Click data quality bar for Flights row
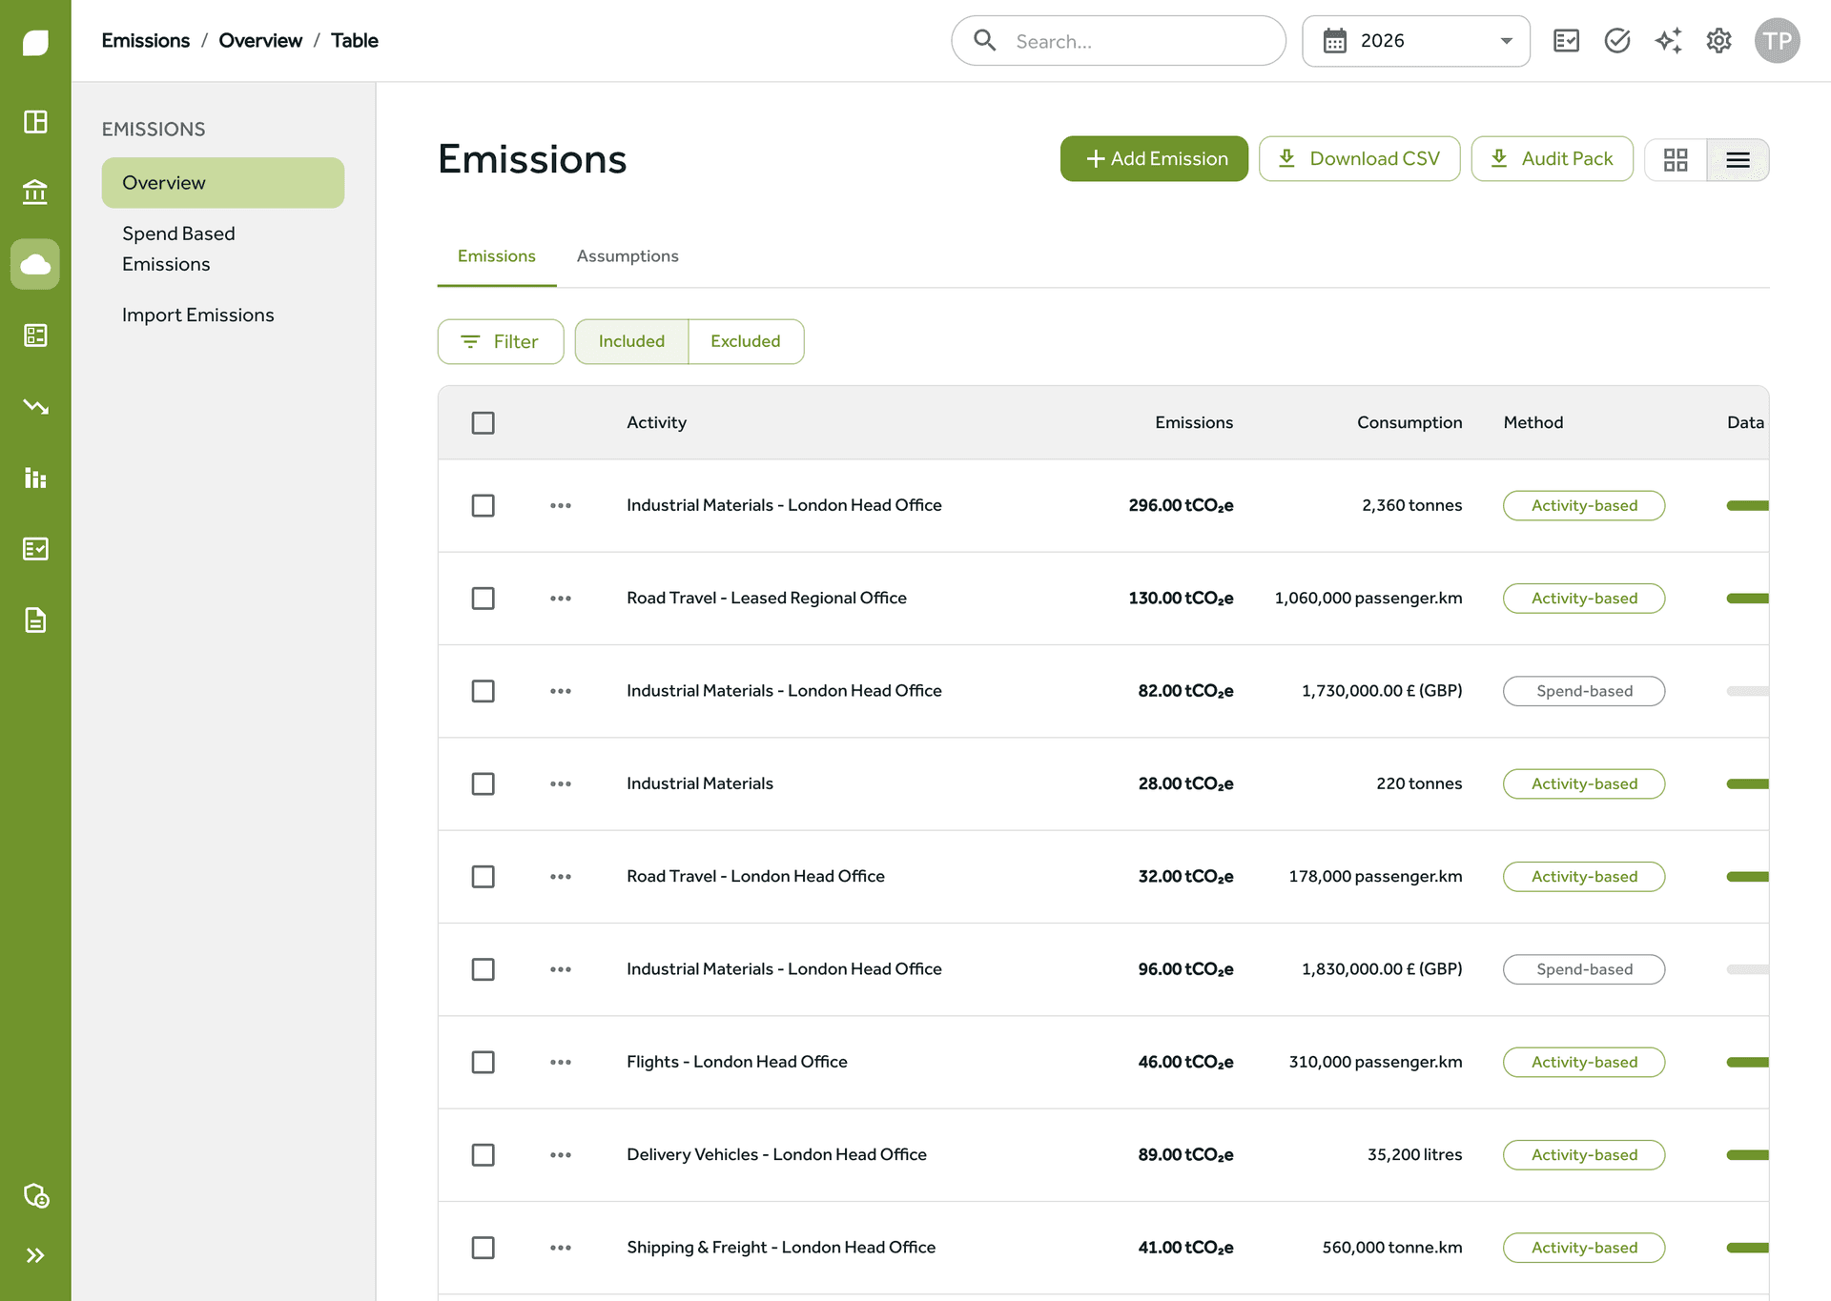 pyautogui.click(x=1747, y=1062)
